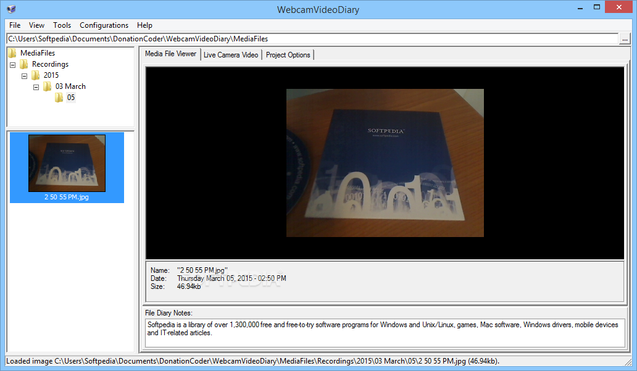The image size is (637, 371).
Task: Click the 2015 folder icon
Action: point(36,75)
